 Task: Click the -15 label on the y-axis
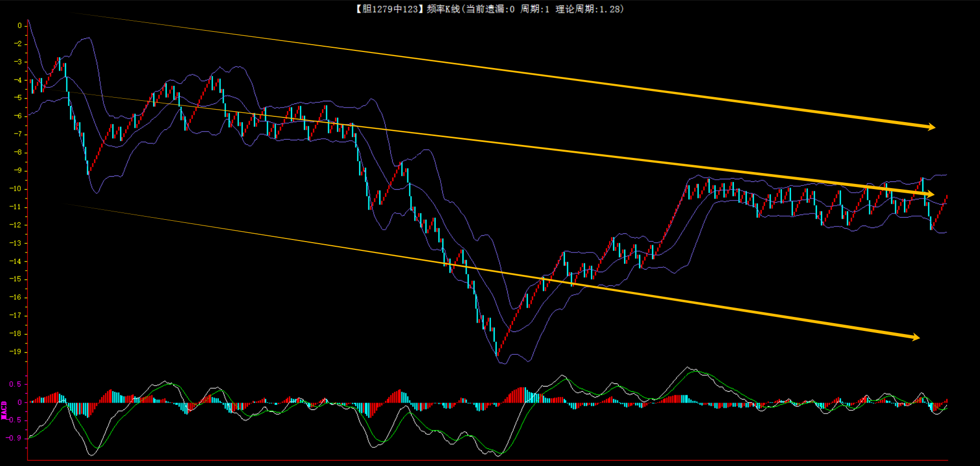(x=16, y=279)
